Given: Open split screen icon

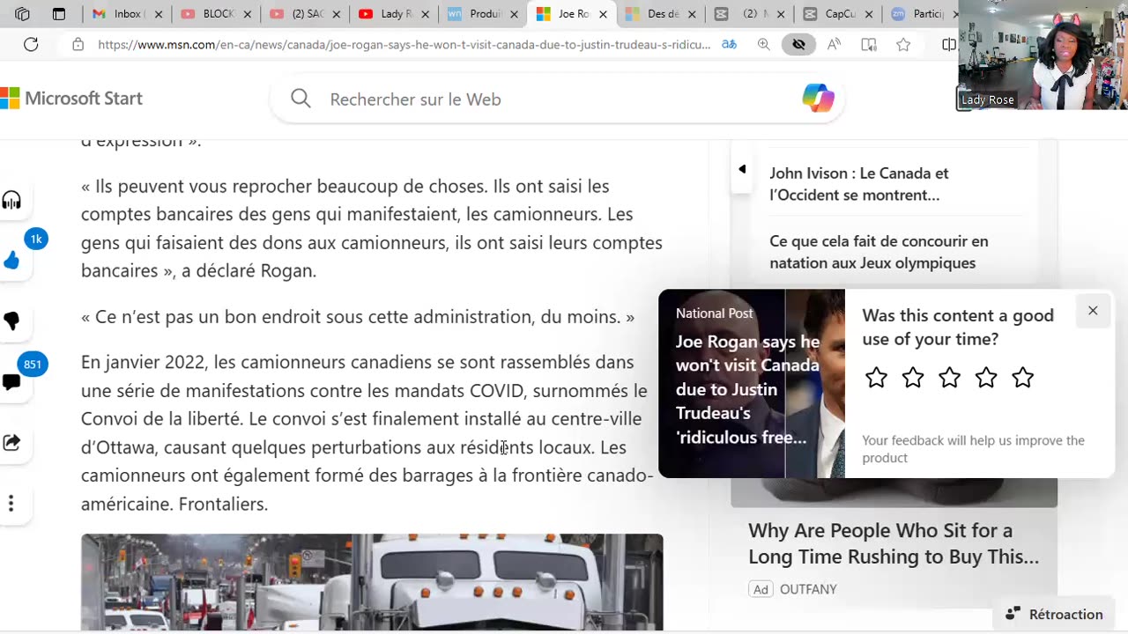Looking at the screenshot, I should (x=948, y=44).
